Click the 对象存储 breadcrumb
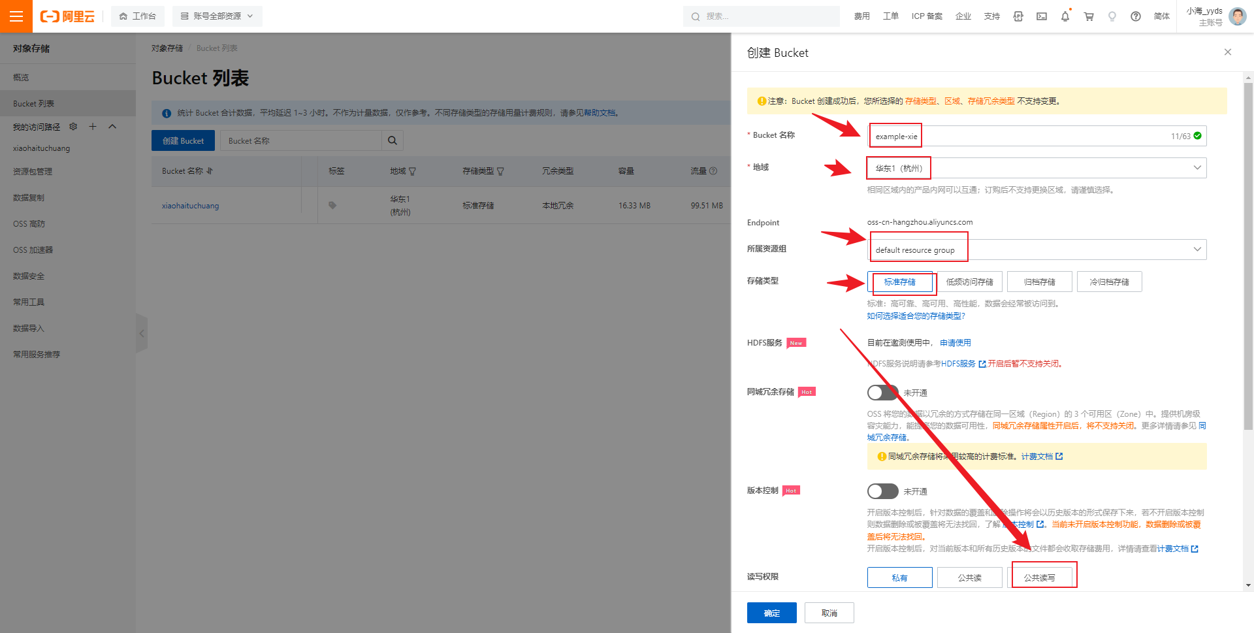The width and height of the screenshot is (1254, 633). coord(167,48)
